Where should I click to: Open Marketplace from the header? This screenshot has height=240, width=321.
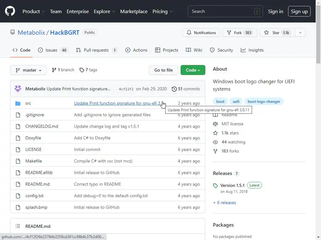pyautogui.click(x=134, y=12)
